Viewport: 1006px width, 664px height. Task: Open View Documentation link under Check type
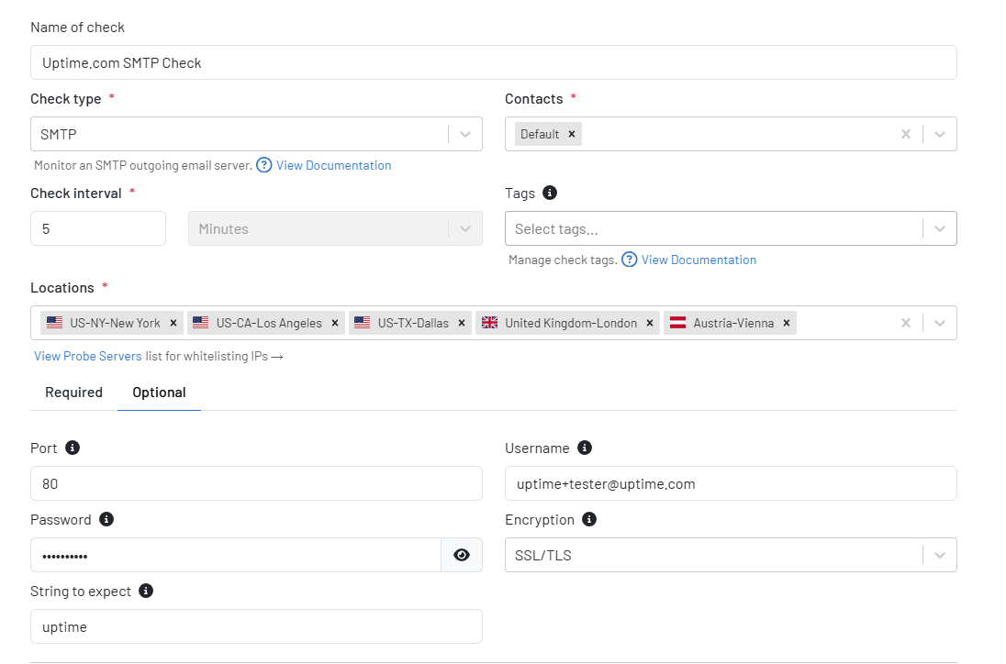coord(333,165)
